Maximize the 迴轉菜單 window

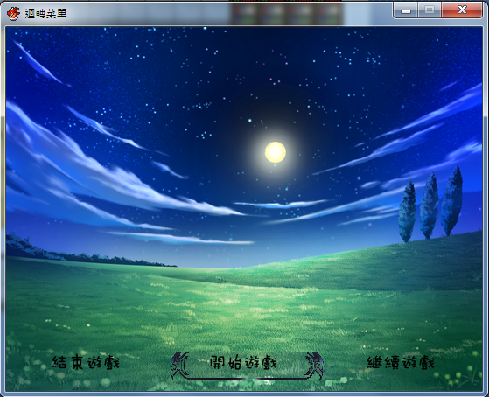(x=430, y=10)
